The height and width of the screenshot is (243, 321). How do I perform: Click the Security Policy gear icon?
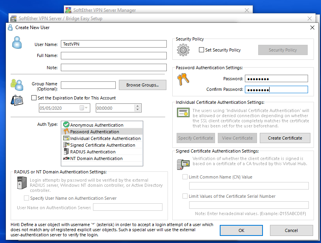click(x=183, y=50)
